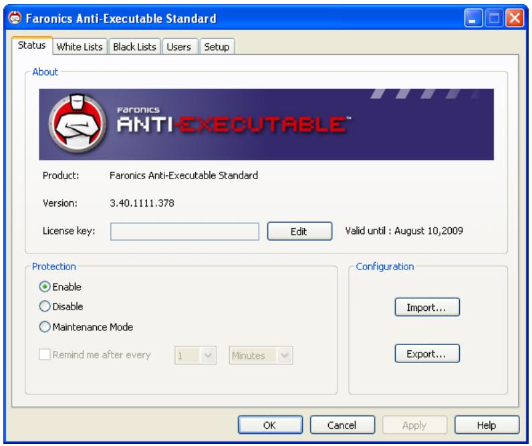Open the Users tab
The height and width of the screenshot is (446, 532).
[179, 47]
